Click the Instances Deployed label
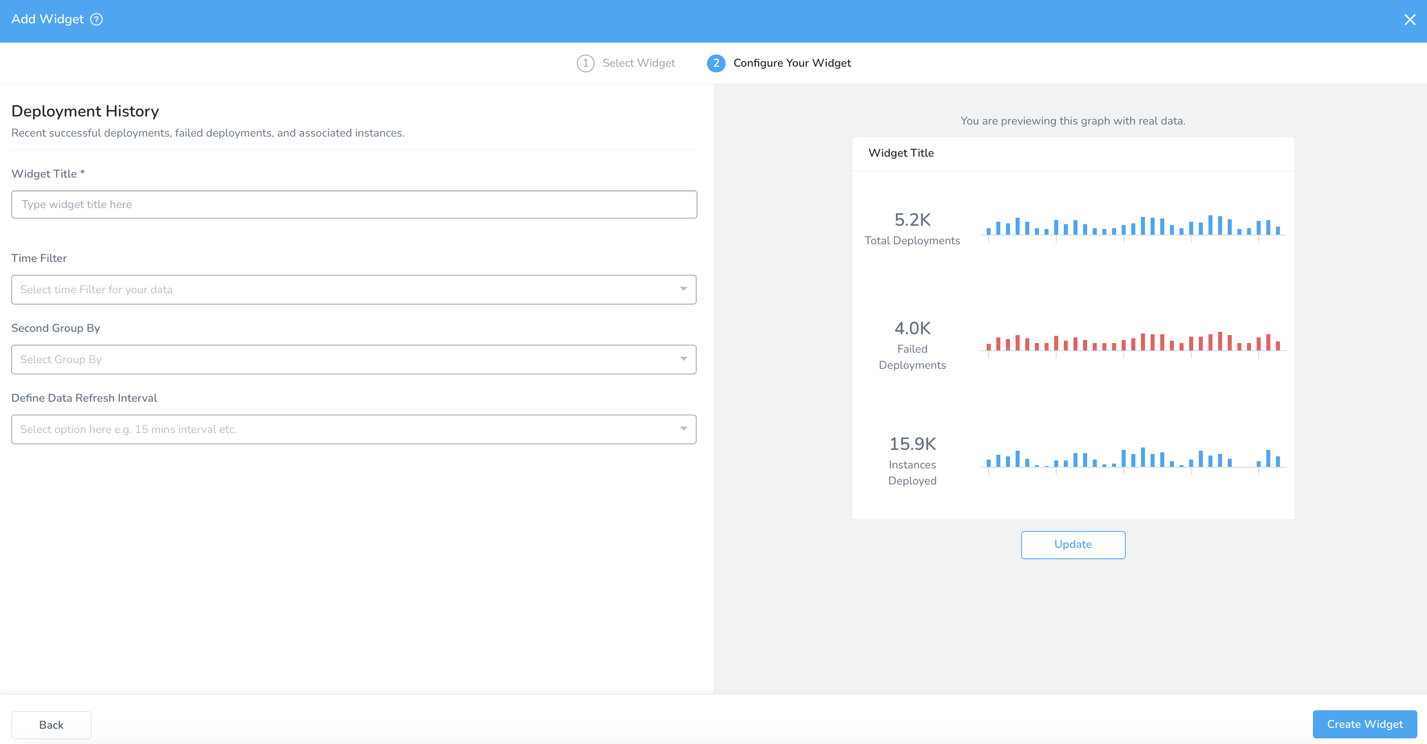 coord(912,472)
